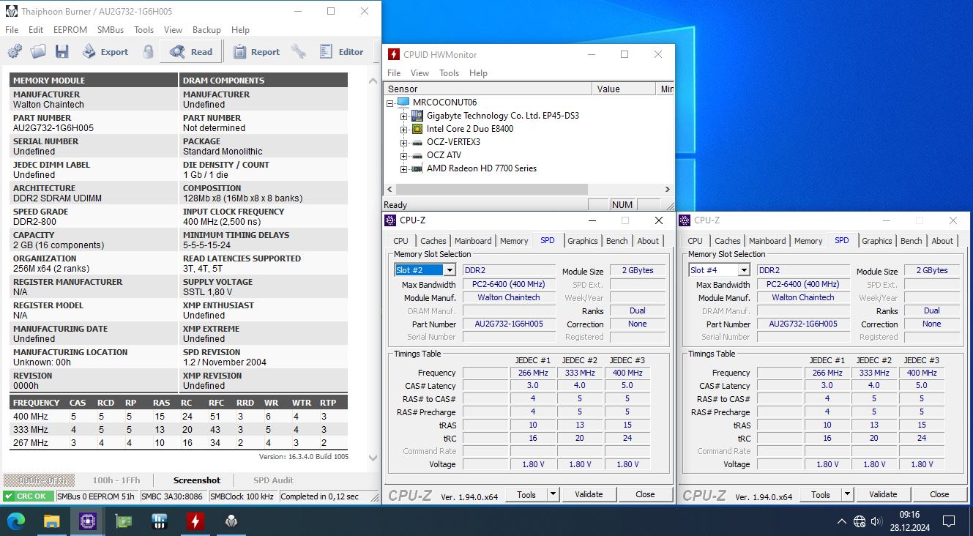Click Export in Thaiphoon Burner toolbar
The height and width of the screenshot is (536, 973).
tap(105, 51)
